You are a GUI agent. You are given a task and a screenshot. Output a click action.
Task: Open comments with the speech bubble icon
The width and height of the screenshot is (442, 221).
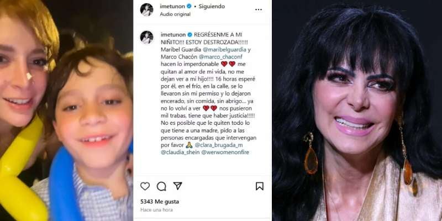point(161,186)
